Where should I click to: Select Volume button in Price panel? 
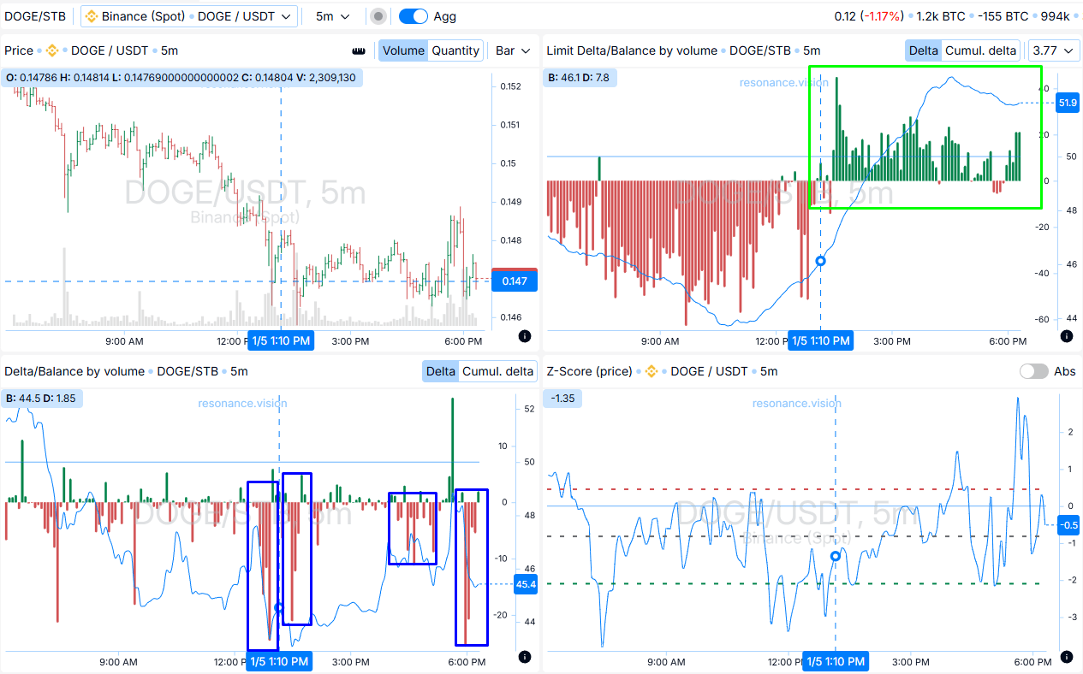(x=403, y=50)
